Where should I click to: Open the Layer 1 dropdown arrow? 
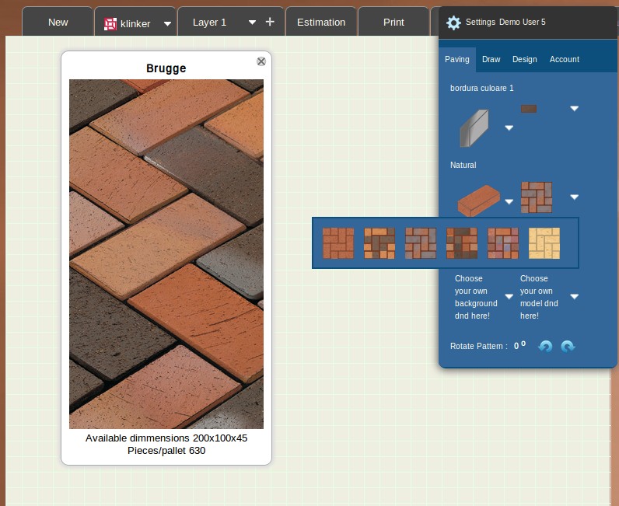click(x=252, y=22)
